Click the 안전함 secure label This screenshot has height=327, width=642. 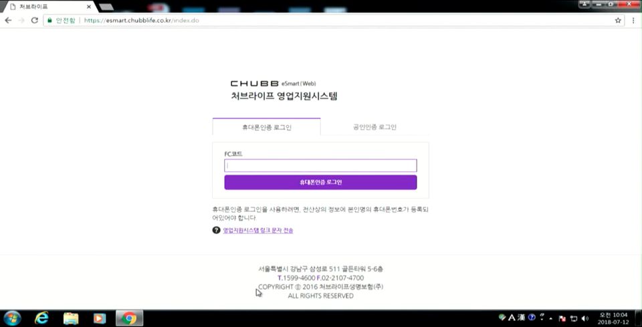point(66,21)
